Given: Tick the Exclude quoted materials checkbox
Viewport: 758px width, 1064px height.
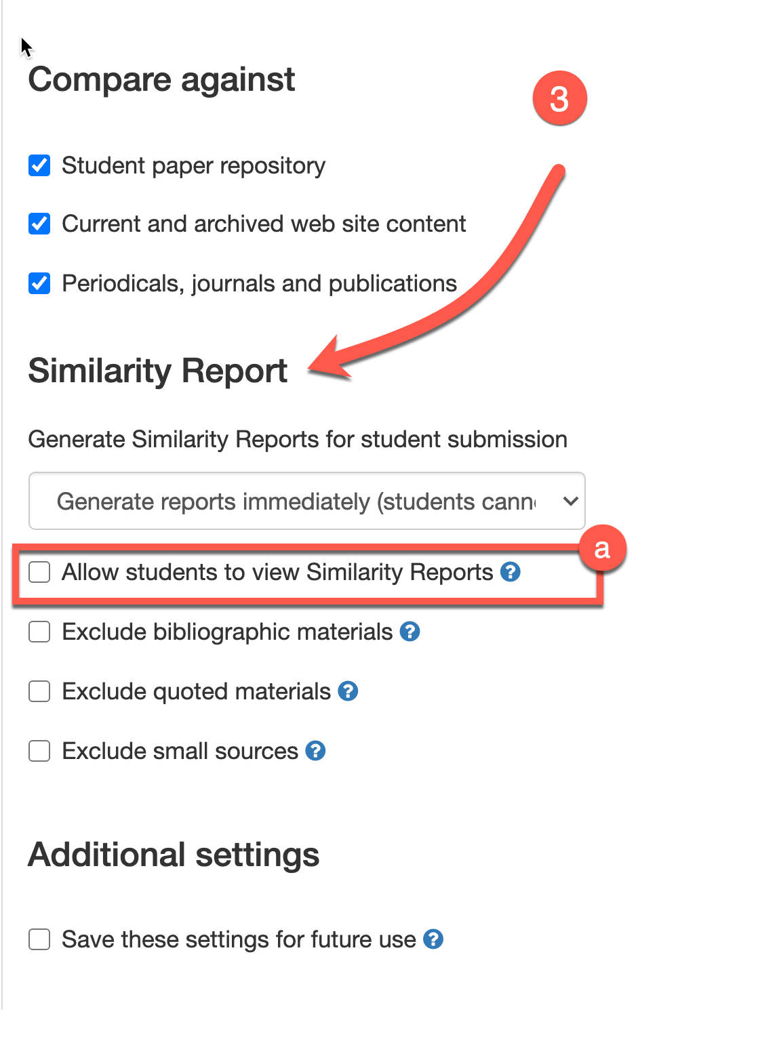Looking at the screenshot, I should 39,692.
